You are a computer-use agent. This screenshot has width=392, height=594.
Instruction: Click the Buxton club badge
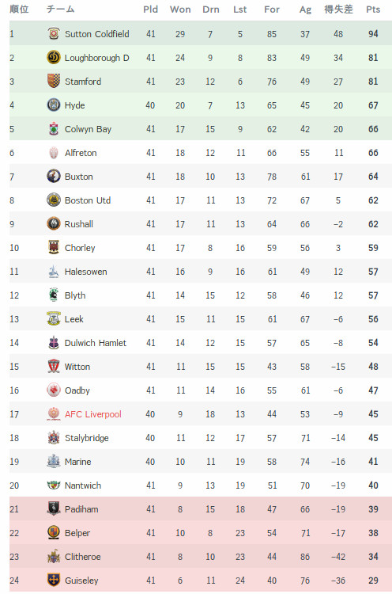[x=54, y=176]
